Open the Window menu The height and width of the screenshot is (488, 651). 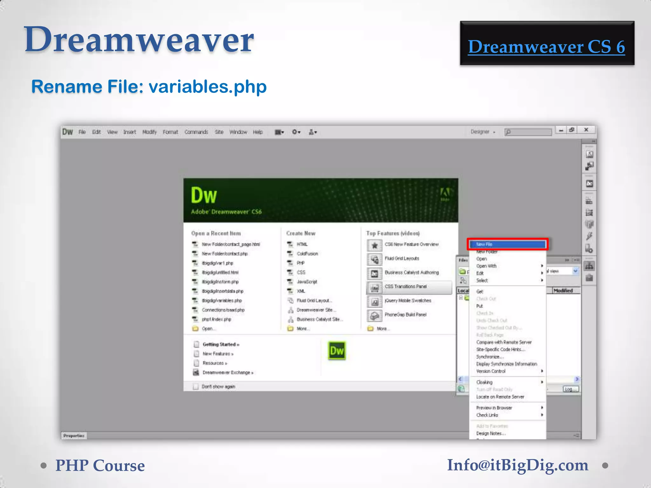tap(238, 132)
